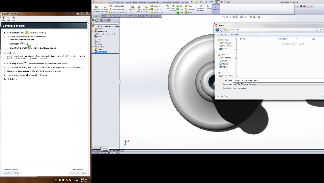Open Reference Geometry tool
Screen dimensions: 324x183
200,8
